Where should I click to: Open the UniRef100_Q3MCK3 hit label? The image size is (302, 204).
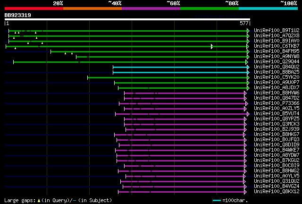[277, 124]
